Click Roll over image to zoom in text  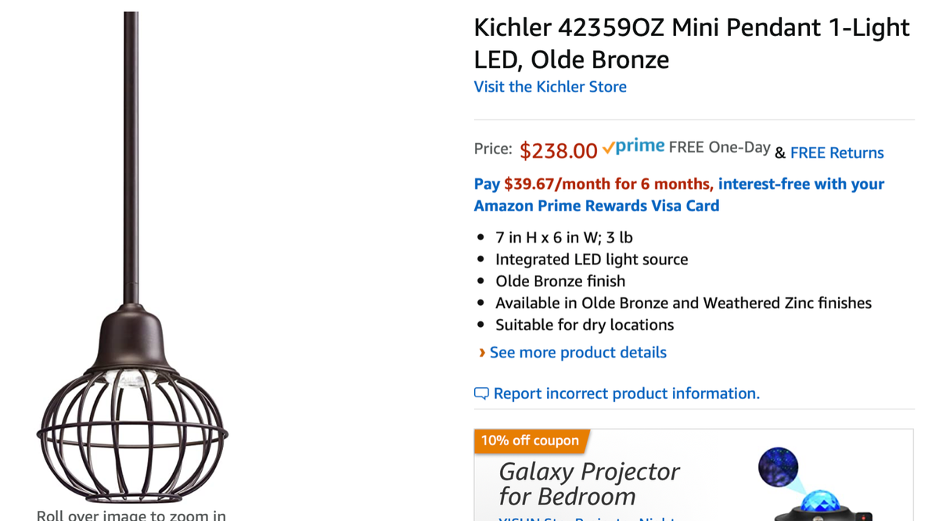(x=130, y=515)
